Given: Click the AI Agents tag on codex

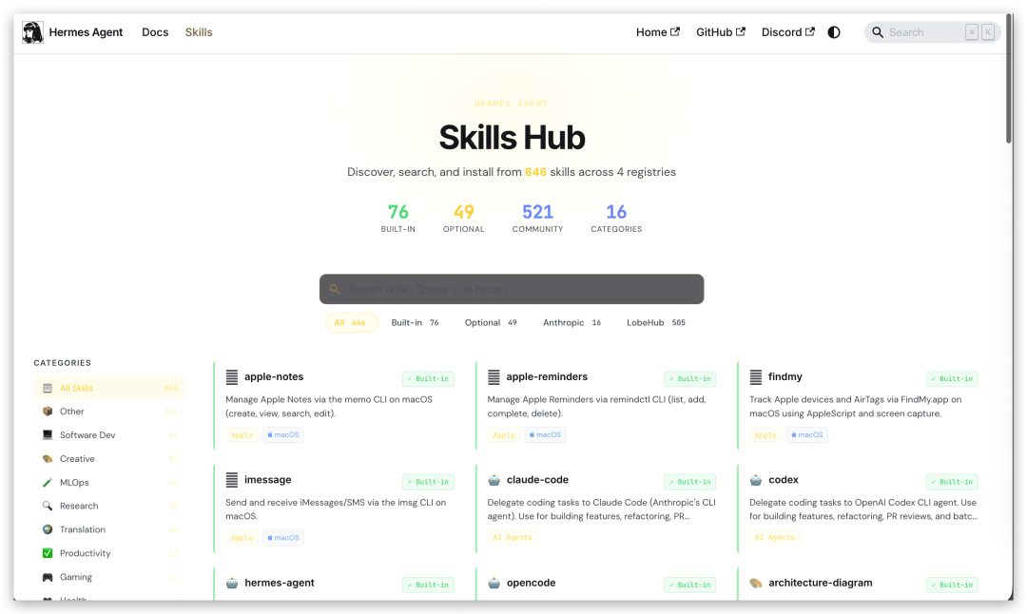Looking at the screenshot, I should click(x=774, y=537).
